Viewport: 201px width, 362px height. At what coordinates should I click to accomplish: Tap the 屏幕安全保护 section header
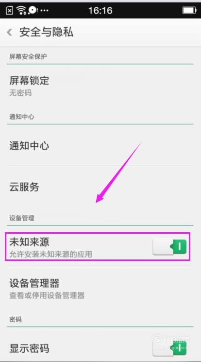click(x=28, y=56)
